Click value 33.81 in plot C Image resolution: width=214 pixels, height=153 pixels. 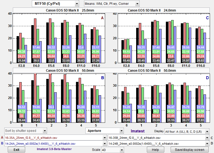[156, 52]
